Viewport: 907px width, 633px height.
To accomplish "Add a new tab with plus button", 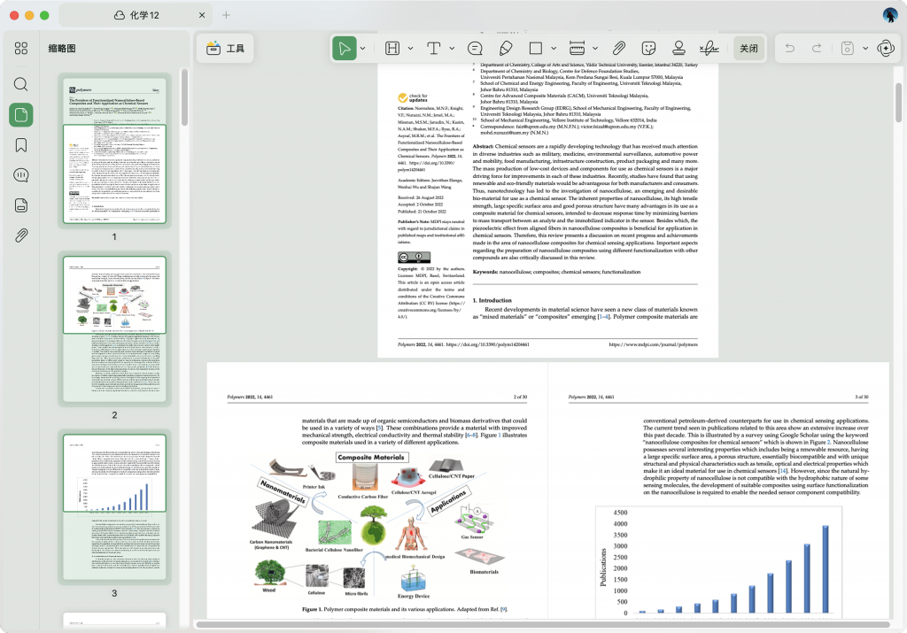I will click(x=226, y=15).
